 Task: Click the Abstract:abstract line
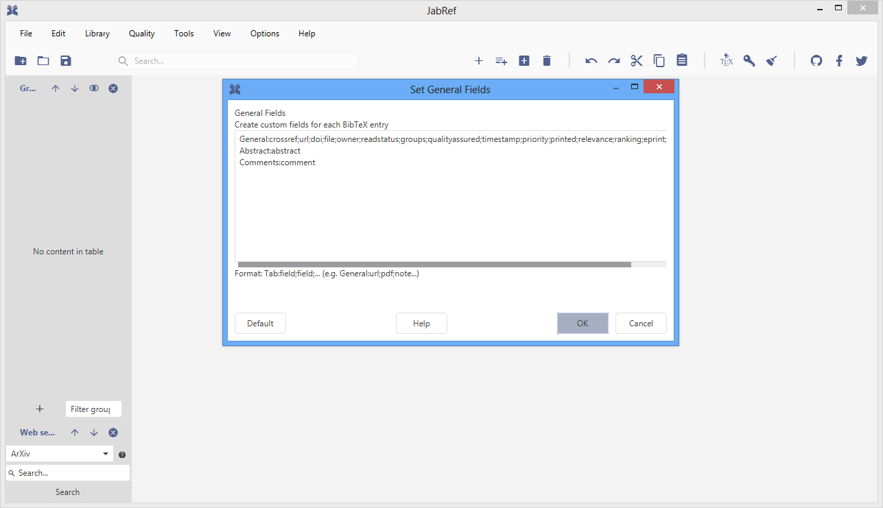pos(270,151)
